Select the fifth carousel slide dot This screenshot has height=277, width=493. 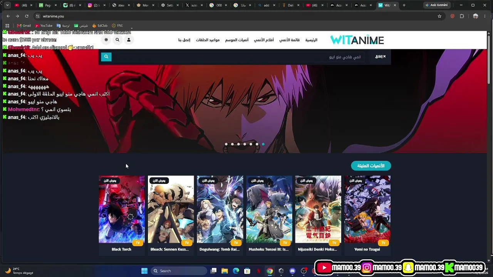251,144
